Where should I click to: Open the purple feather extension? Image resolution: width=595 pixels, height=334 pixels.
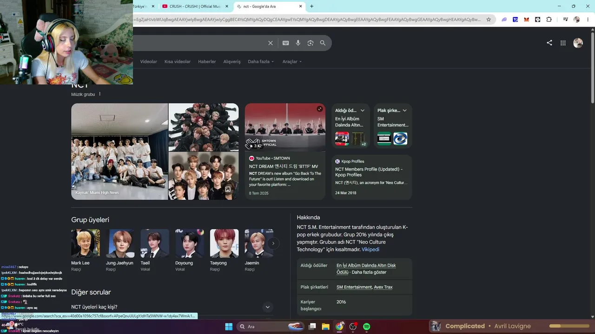504,19
